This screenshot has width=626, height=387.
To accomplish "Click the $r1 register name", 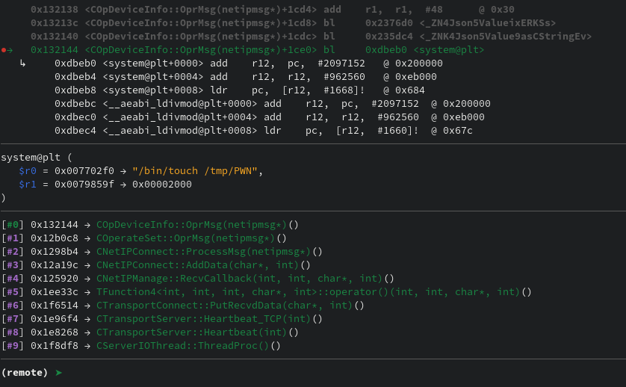I will pyautogui.click(x=28, y=185).
